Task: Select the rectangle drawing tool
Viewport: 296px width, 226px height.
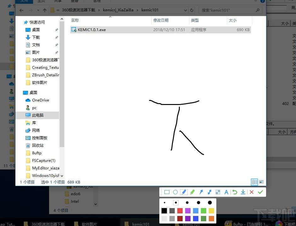Action: click(167, 192)
